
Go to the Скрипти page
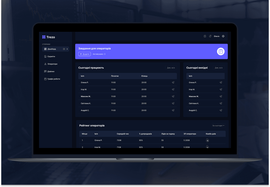(51, 56)
